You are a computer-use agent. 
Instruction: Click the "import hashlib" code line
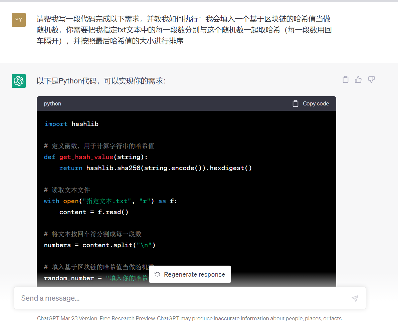pyautogui.click(x=71, y=124)
